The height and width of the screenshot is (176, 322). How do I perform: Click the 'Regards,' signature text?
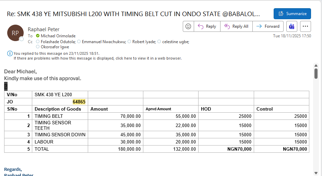point(13,169)
